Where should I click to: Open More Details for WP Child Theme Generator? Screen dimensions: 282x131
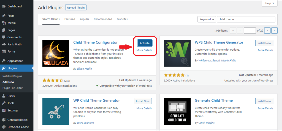click(144, 108)
